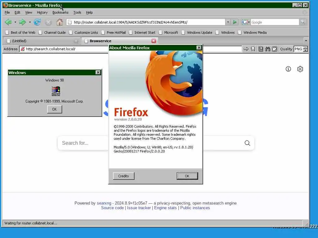Open the list all tabs dropdown
This screenshot has width=318, height=238.
[306, 41]
